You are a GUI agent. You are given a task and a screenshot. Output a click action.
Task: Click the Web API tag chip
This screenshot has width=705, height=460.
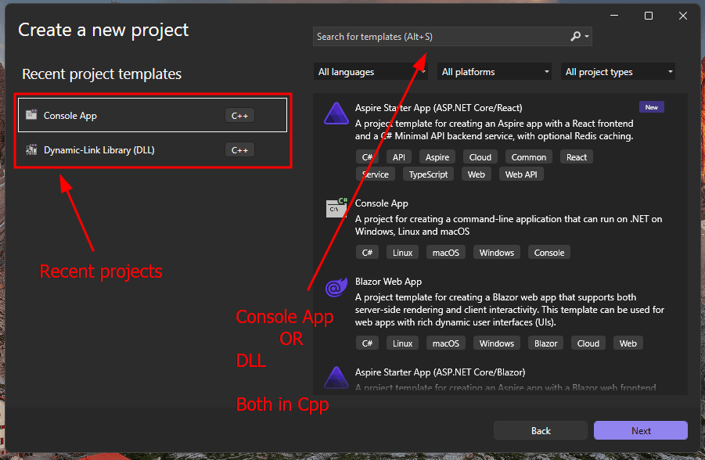point(521,174)
